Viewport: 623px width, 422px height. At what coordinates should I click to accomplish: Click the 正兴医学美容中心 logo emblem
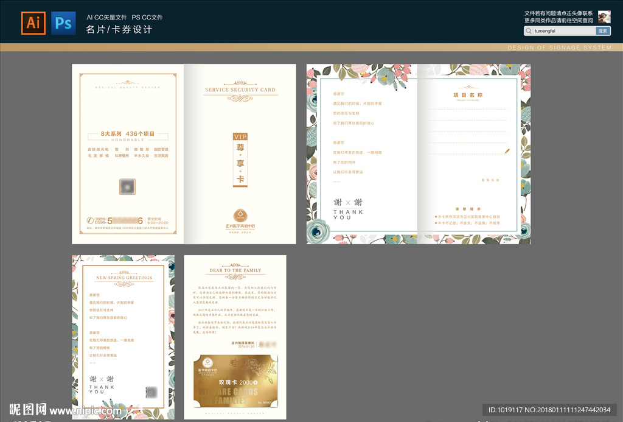click(x=240, y=216)
